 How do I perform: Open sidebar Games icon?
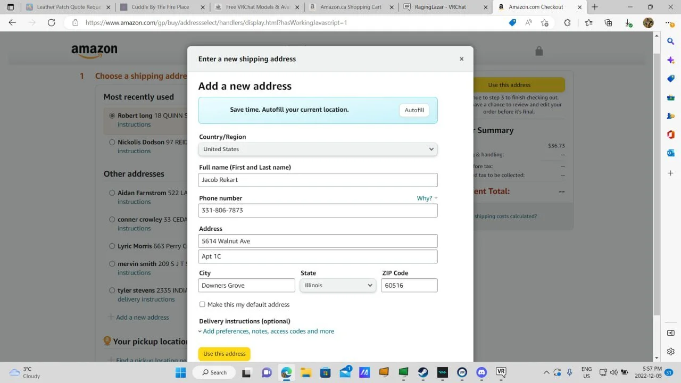[x=670, y=115]
